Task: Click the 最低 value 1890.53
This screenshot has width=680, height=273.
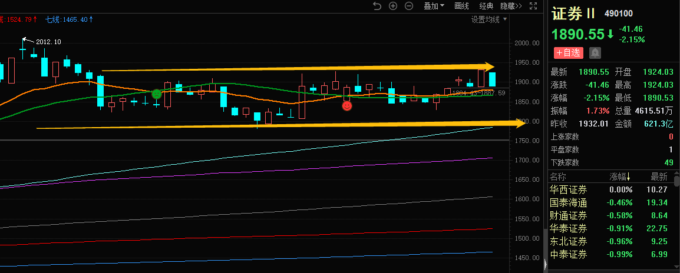Action: point(658,98)
